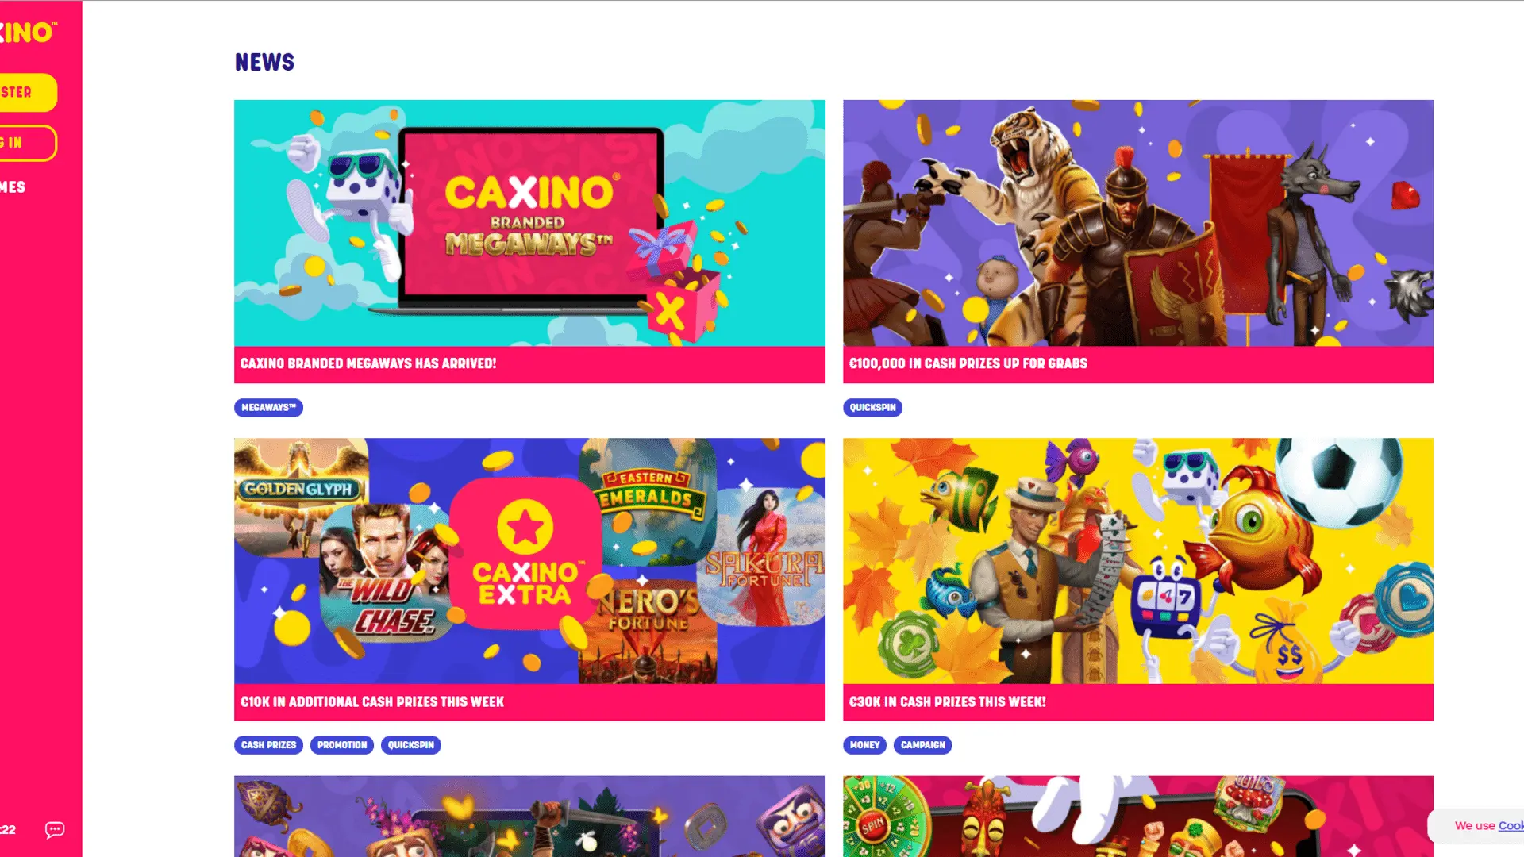The image size is (1524, 857).
Task: Open the '€30K in cash prizes this week!' headline
Action: pos(947,701)
